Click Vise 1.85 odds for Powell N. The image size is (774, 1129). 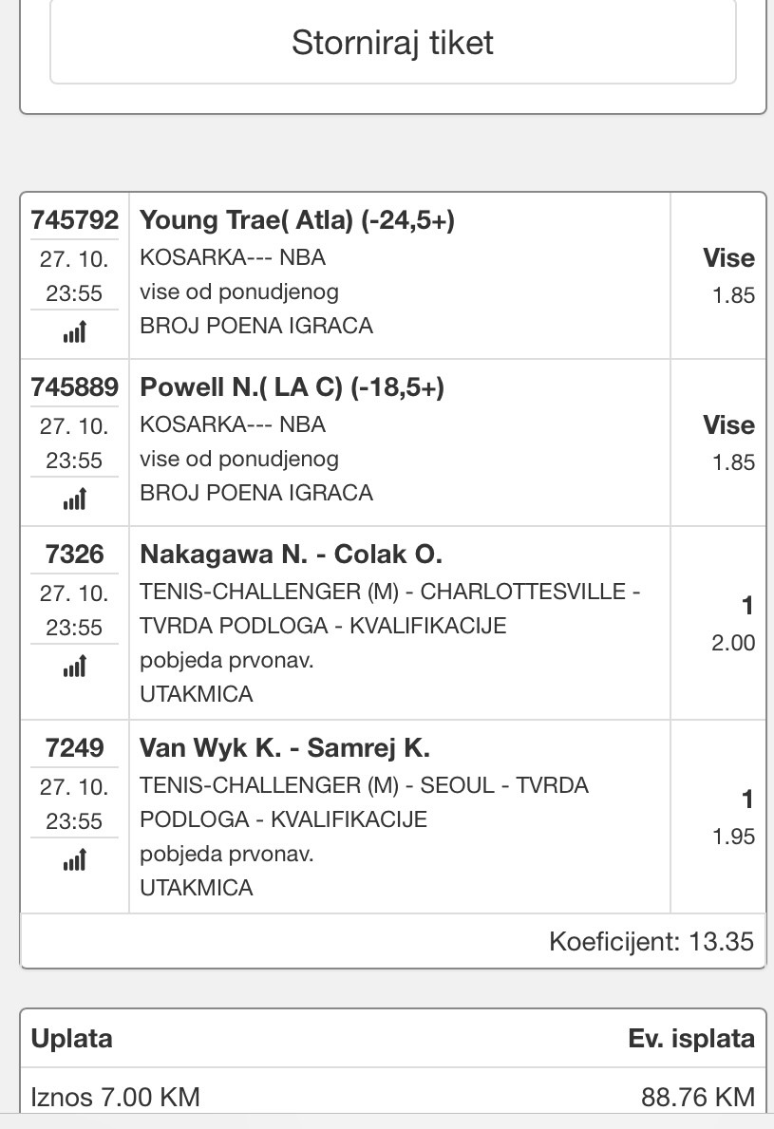[728, 442]
